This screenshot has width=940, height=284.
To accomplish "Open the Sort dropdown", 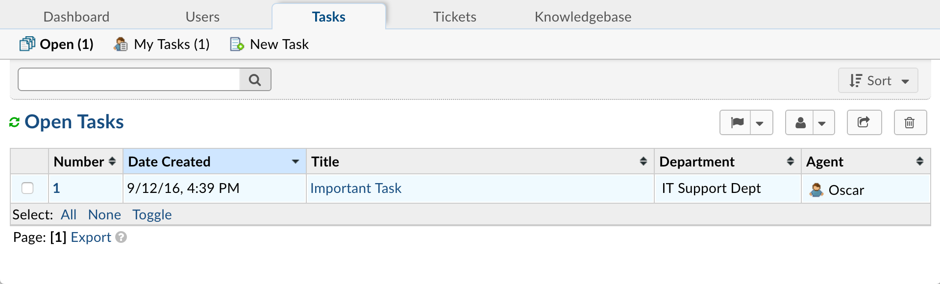I will click(x=878, y=80).
